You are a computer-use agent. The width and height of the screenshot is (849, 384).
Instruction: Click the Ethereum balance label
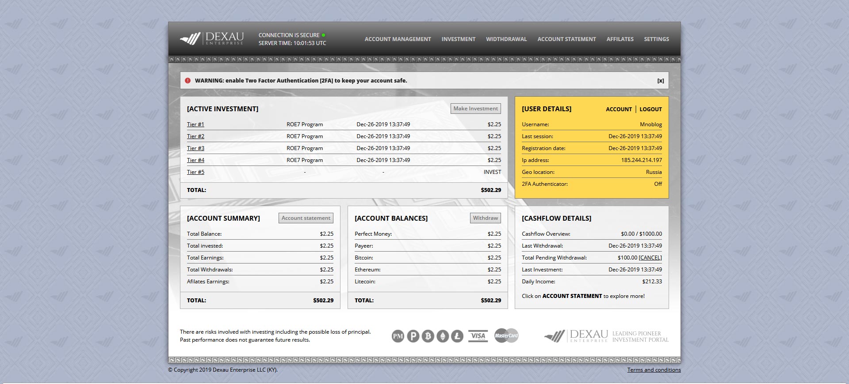(x=367, y=270)
